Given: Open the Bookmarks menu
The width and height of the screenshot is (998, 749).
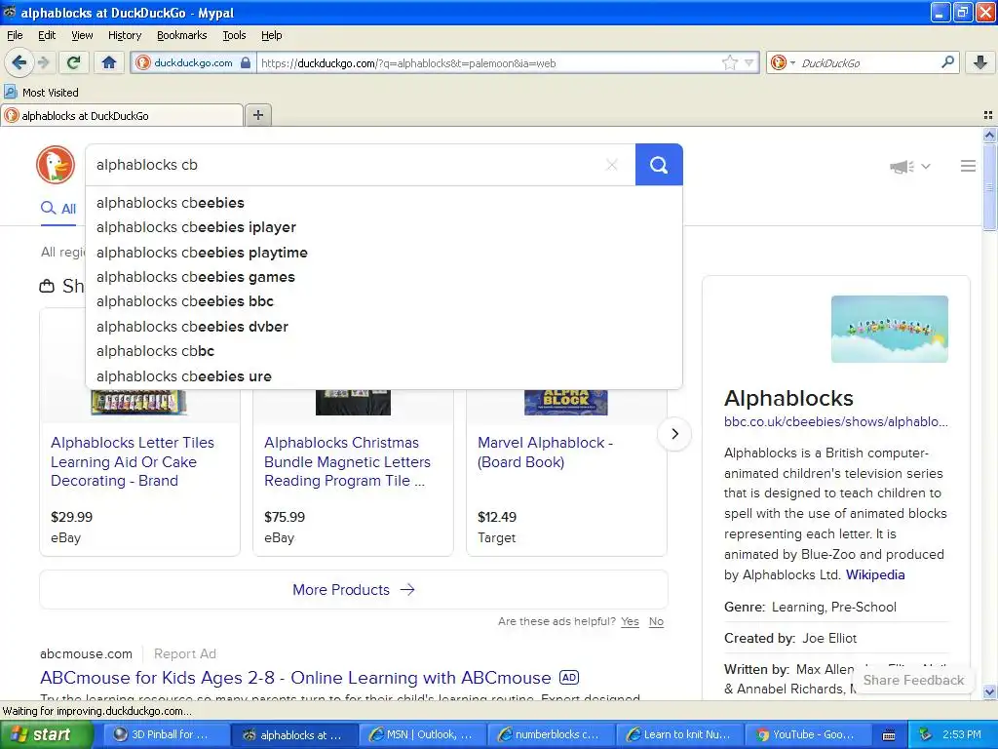Looking at the screenshot, I should (x=181, y=35).
